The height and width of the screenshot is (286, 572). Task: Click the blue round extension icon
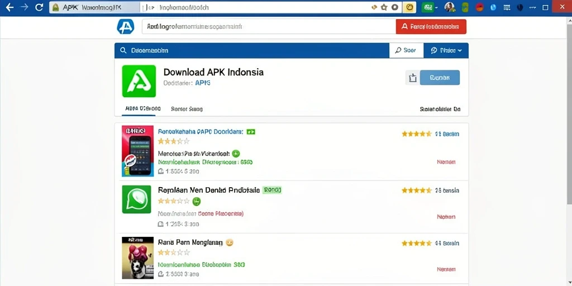(x=494, y=7)
